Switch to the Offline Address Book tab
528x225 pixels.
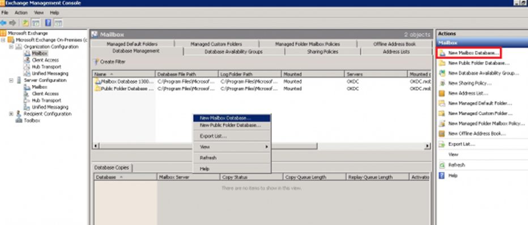click(395, 44)
